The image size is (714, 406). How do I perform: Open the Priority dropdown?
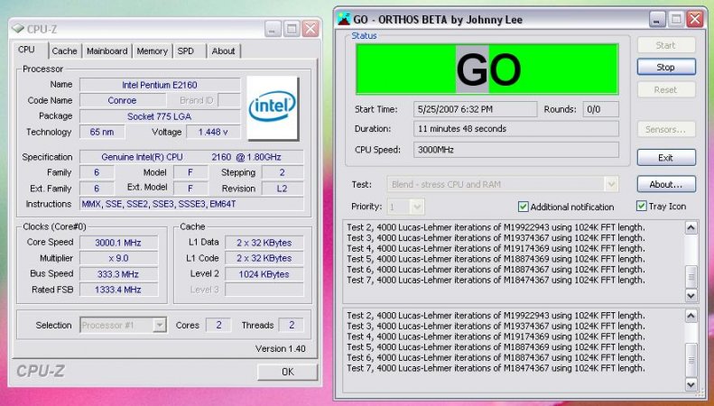417,208
